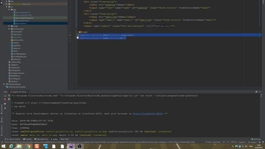The width and height of the screenshot is (265, 149).
Task: Open the hector inspector icon in status bar
Action: [263, 142]
